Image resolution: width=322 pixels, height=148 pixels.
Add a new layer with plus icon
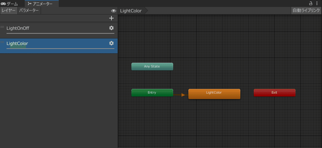click(x=111, y=18)
